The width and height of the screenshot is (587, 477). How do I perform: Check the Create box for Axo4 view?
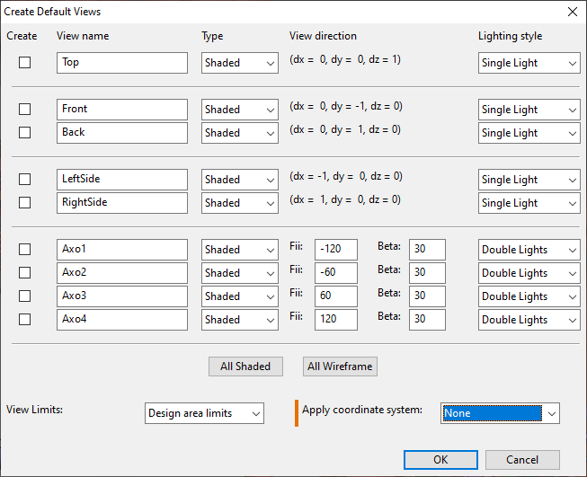click(x=25, y=320)
